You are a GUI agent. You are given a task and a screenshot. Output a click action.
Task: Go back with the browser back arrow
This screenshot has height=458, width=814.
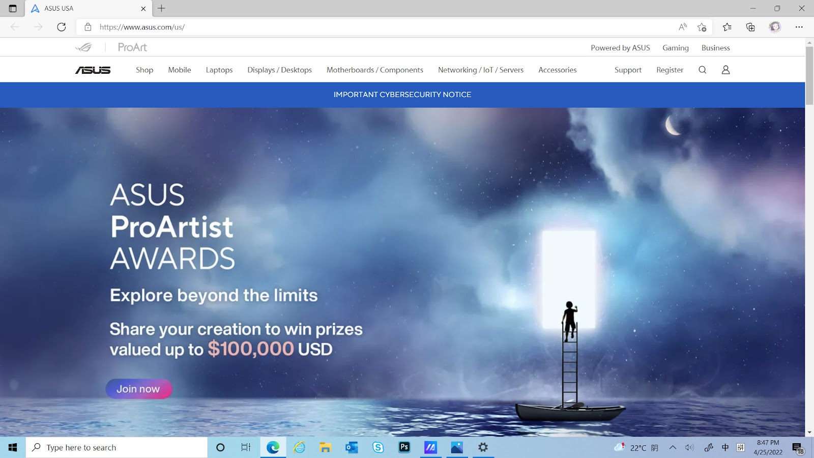point(15,27)
